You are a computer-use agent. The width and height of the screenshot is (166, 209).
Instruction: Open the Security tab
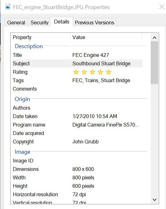pyautogui.click(x=39, y=22)
